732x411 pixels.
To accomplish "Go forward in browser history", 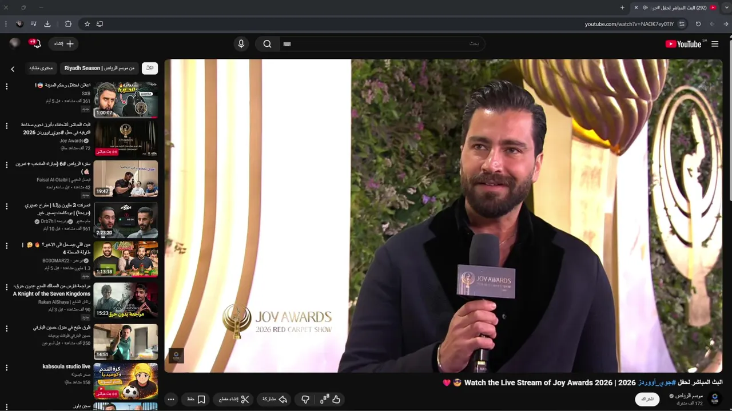I will pyautogui.click(x=712, y=24).
